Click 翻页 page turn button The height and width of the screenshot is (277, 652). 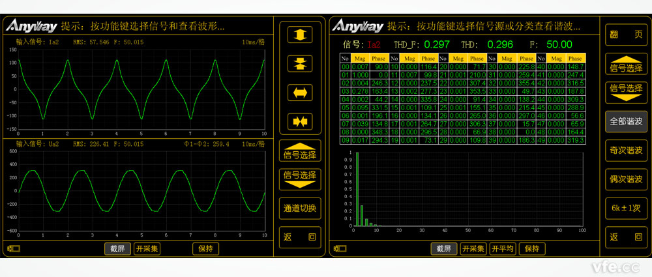(x=625, y=35)
